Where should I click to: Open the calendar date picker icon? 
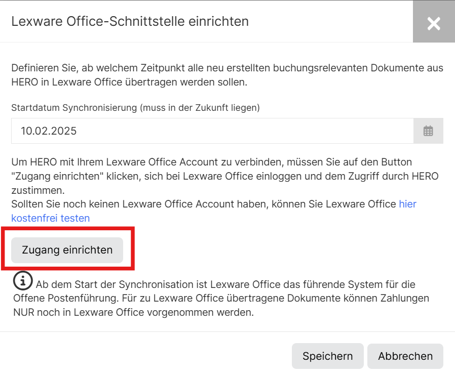point(428,131)
